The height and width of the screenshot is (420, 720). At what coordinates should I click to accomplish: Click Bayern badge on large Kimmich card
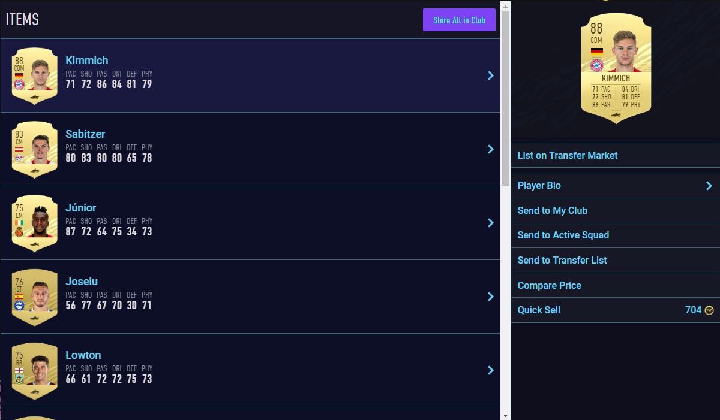[x=596, y=65]
